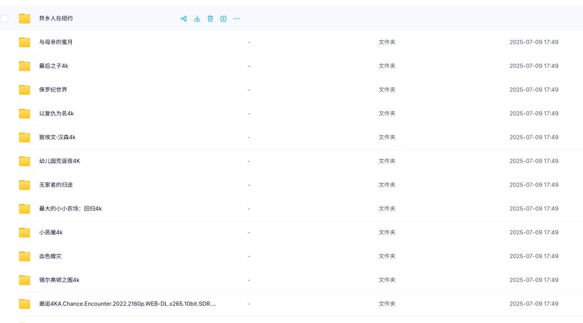Screen dimensions: 583x323
Task: Click the 2025-07-09 17:49 date of 最后之子4k
Action: click(534, 66)
